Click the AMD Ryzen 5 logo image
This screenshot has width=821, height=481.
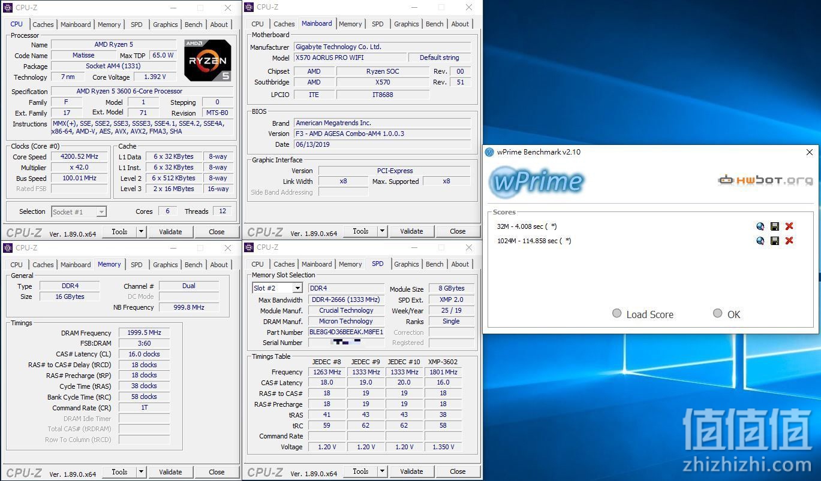tap(207, 60)
